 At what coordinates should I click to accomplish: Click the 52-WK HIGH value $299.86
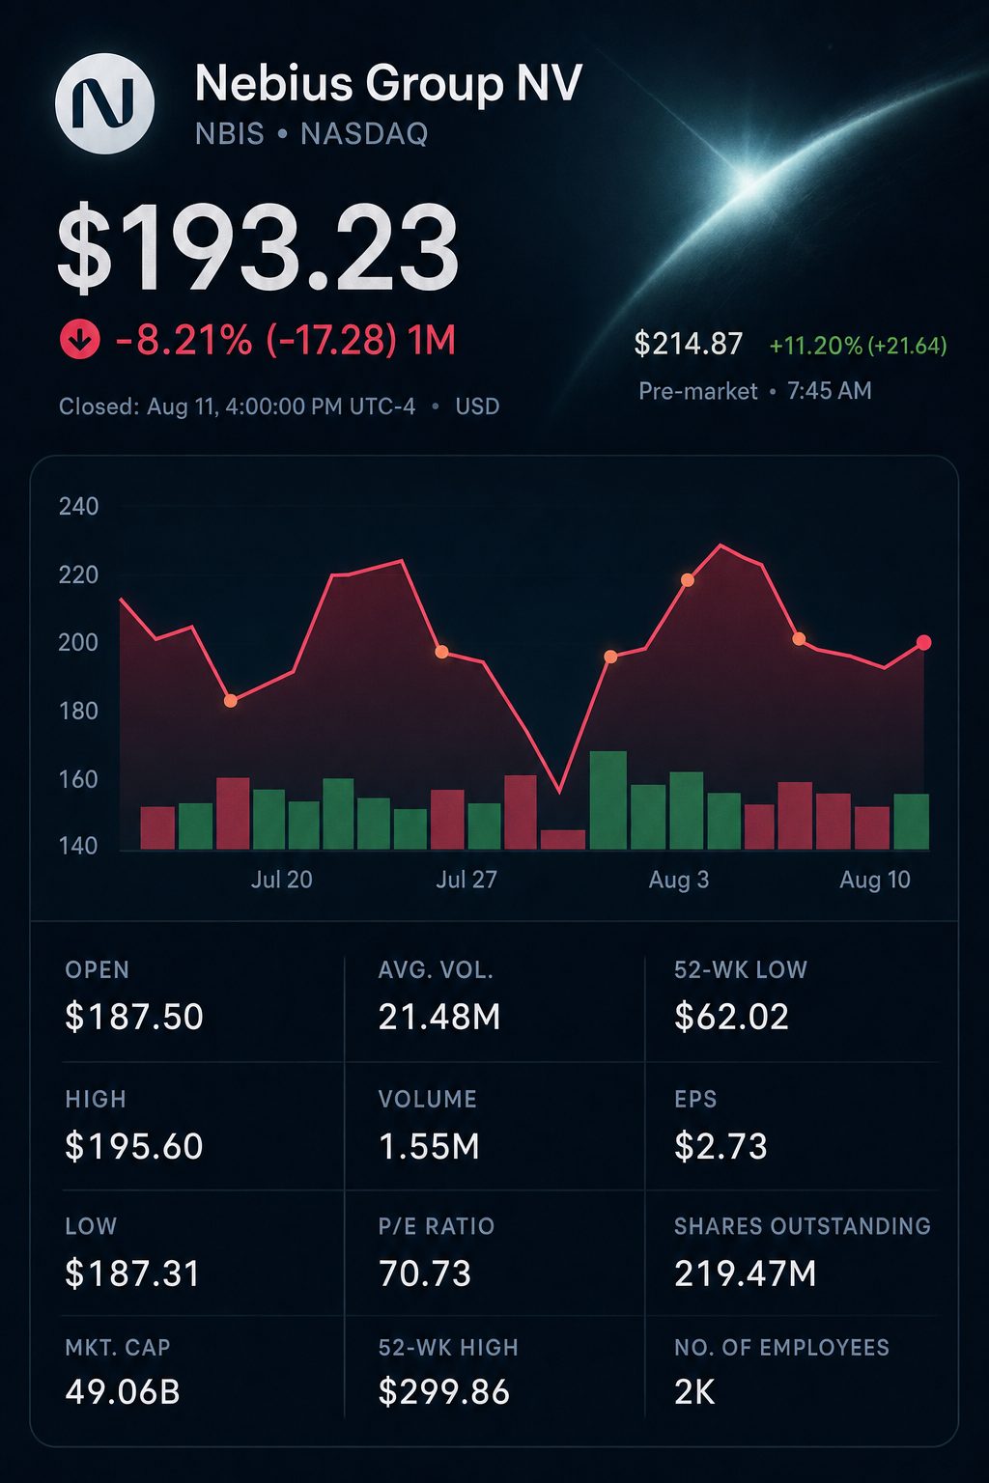tap(444, 1392)
